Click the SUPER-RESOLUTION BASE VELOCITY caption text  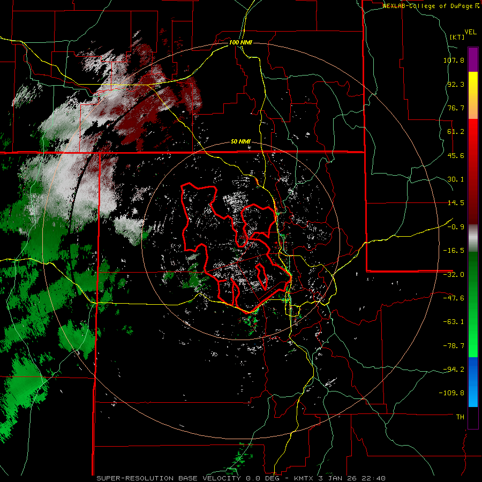pos(169,478)
